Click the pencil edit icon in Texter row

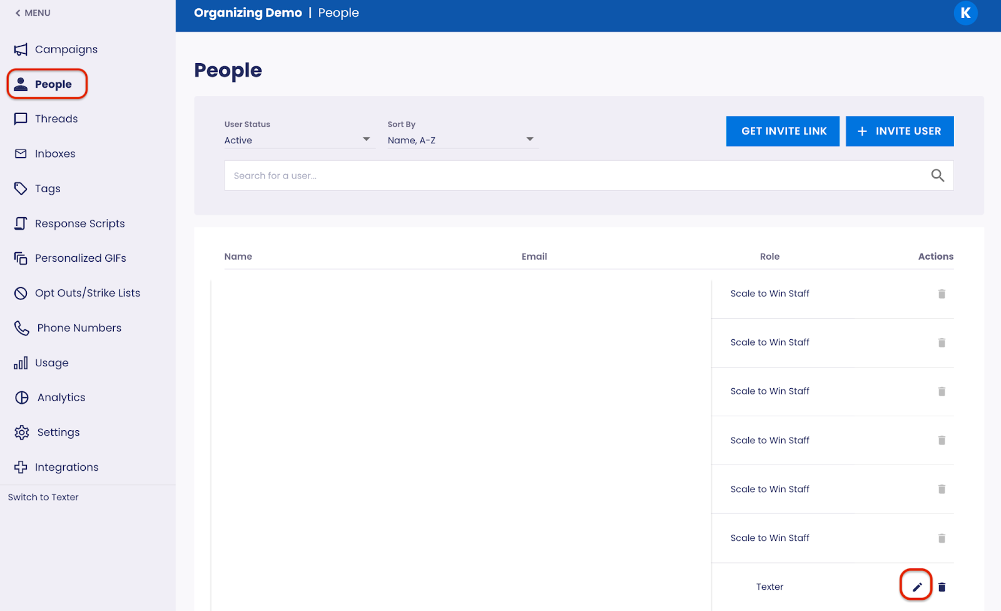click(917, 587)
